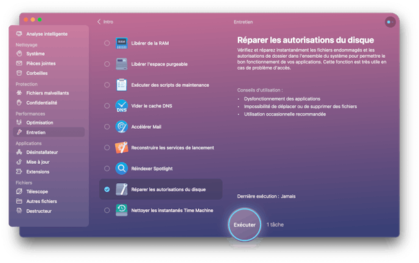Click the Pièces jointes envelope icon
Viewport: 419px width, 263px height.
pos(19,63)
